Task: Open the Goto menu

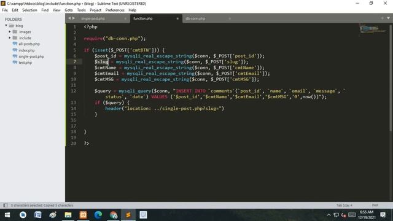Action: [x=68, y=10]
